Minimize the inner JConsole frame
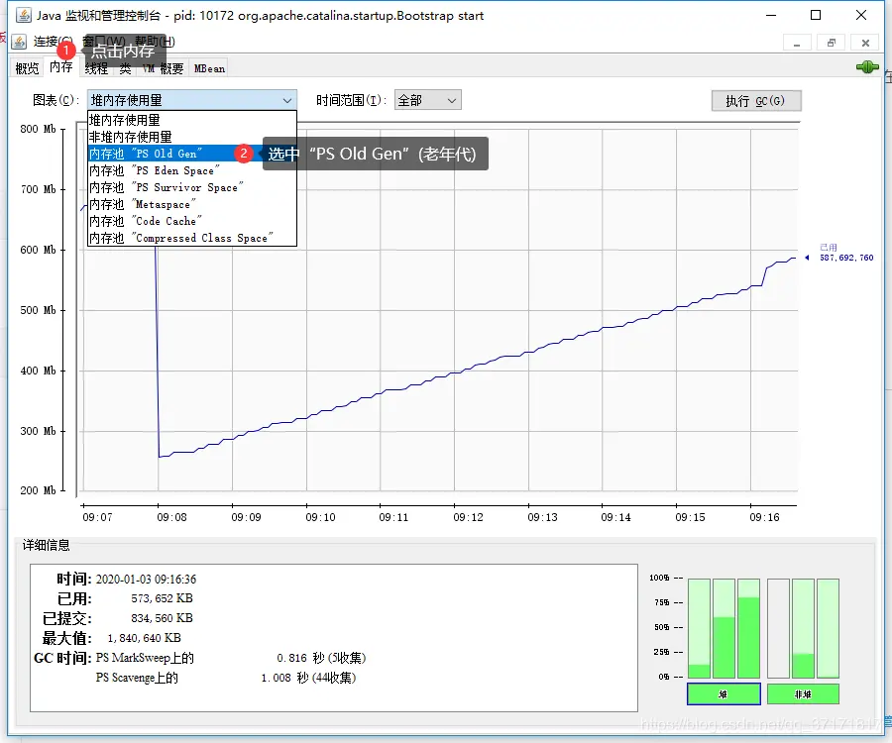892x743 pixels. tap(797, 43)
